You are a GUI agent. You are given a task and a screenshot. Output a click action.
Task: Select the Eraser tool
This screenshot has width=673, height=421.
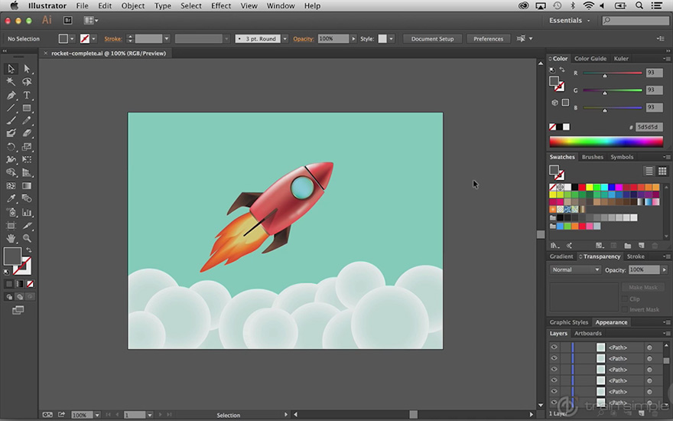(x=27, y=134)
